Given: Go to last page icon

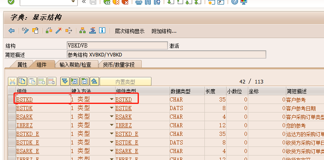Looking at the screenshot, I should point(198,2).
